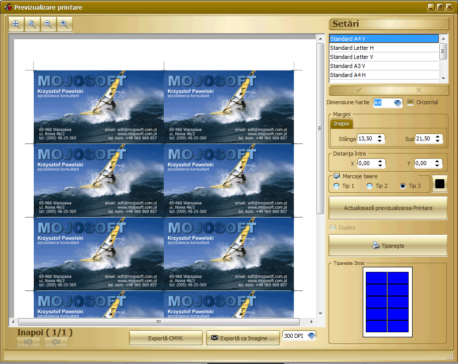This screenshot has height=364, width=458.
Task: Click the Exportă ca Imagine button
Action: pyautogui.click(x=243, y=338)
